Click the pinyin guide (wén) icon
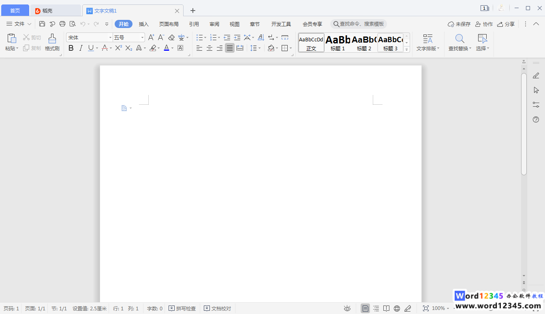 point(181,37)
